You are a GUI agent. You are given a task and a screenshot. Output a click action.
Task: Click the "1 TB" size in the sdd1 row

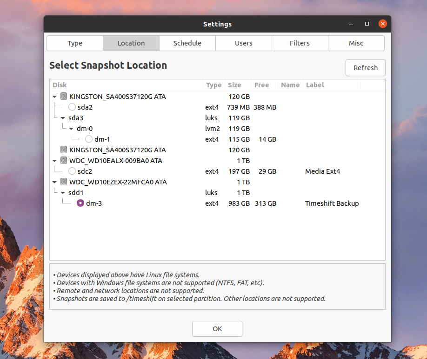pos(243,193)
